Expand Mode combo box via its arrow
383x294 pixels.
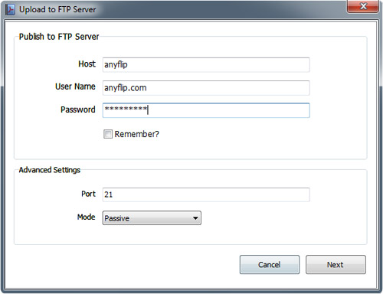195,218
